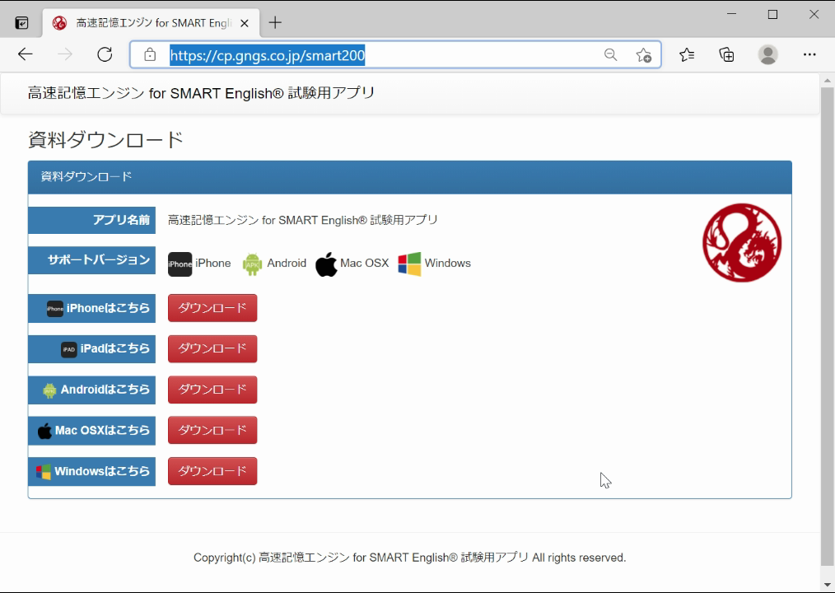Click the Androidはこちら label icon
The image size is (835, 593).
[x=49, y=390]
